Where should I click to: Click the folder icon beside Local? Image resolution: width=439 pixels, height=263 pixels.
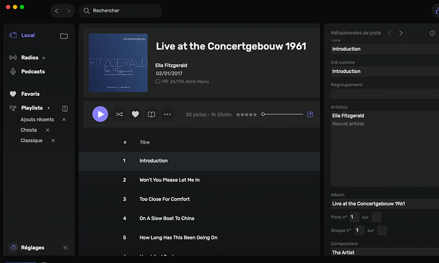[64, 36]
